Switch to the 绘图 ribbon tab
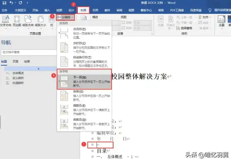 point(59,10)
